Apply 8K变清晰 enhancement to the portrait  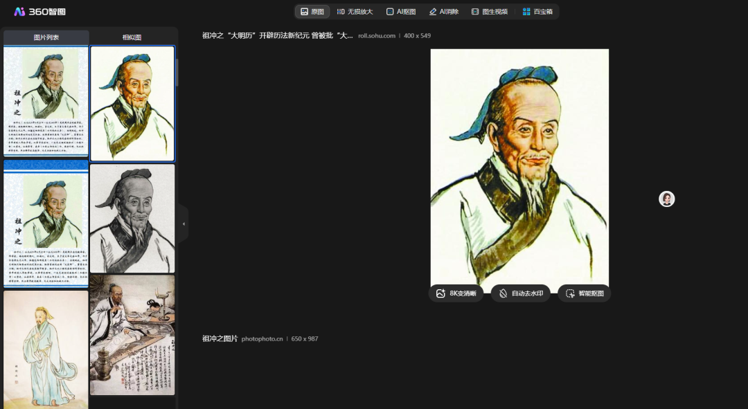click(x=456, y=293)
